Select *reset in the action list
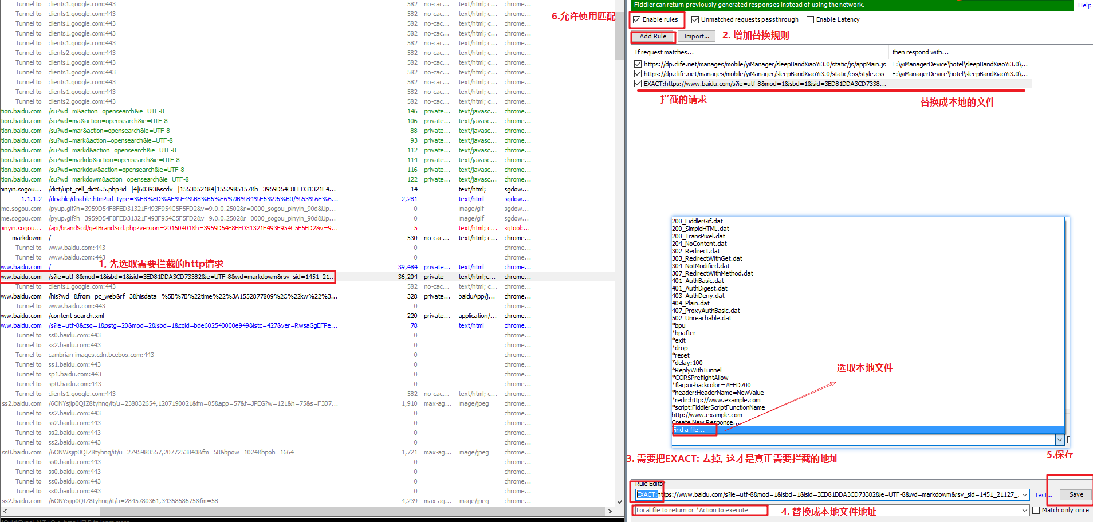The width and height of the screenshot is (1093, 522). (x=867, y=355)
